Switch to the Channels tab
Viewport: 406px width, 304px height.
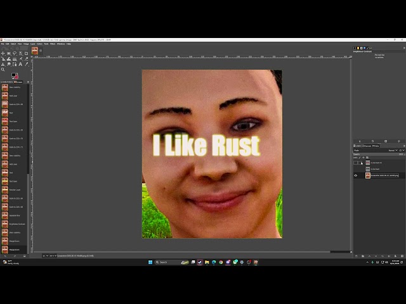(x=367, y=146)
